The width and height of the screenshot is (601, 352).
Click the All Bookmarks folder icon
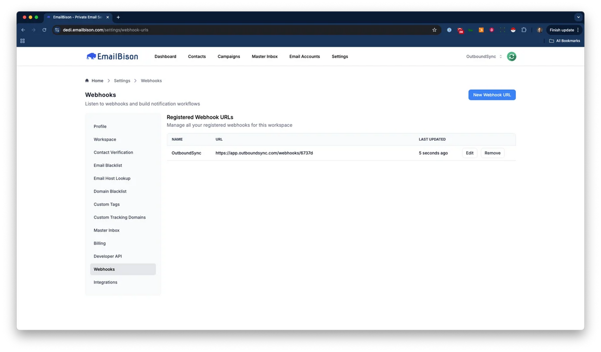(x=551, y=41)
